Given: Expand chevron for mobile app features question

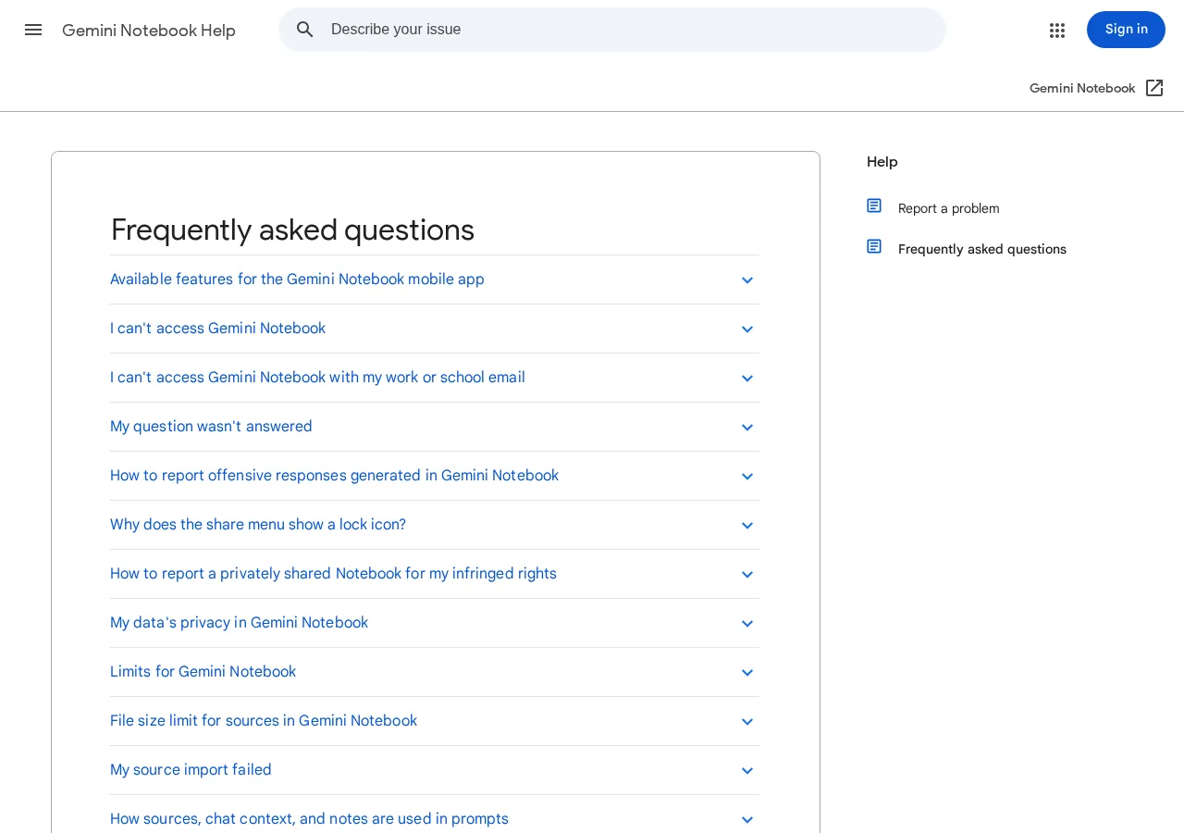Looking at the screenshot, I should 747,280.
